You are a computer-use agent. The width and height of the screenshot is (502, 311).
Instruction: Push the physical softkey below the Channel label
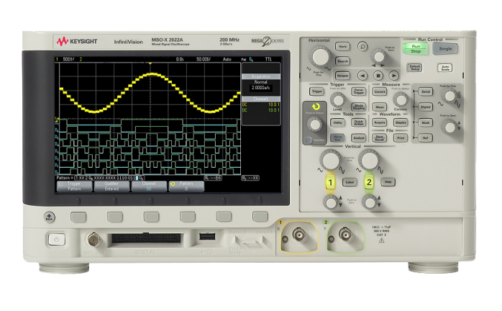(x=152, y=217)
